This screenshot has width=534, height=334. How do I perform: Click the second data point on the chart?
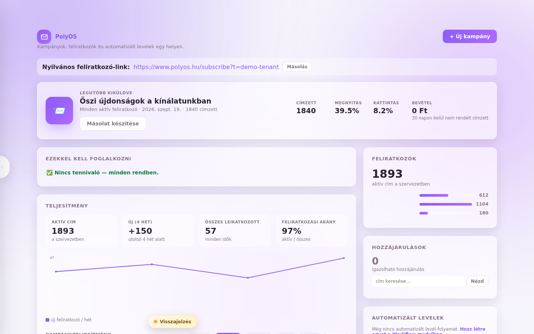[x=152, y=264]
